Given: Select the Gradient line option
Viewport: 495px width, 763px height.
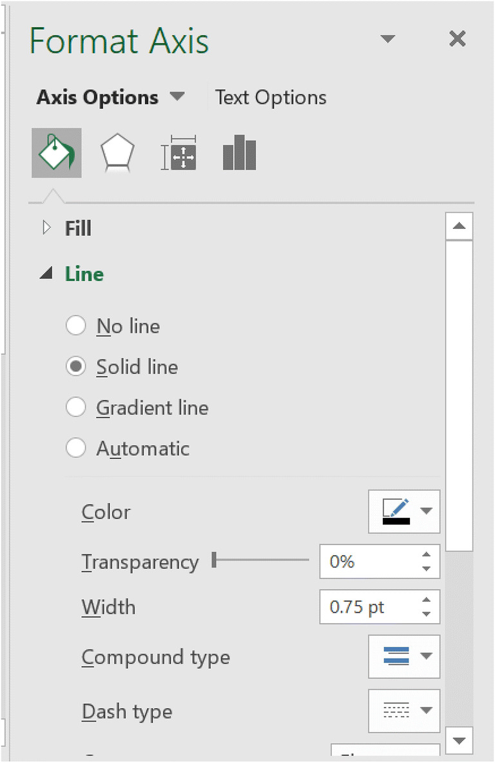Looking at the screenshot, I should [x=76, y=408].
